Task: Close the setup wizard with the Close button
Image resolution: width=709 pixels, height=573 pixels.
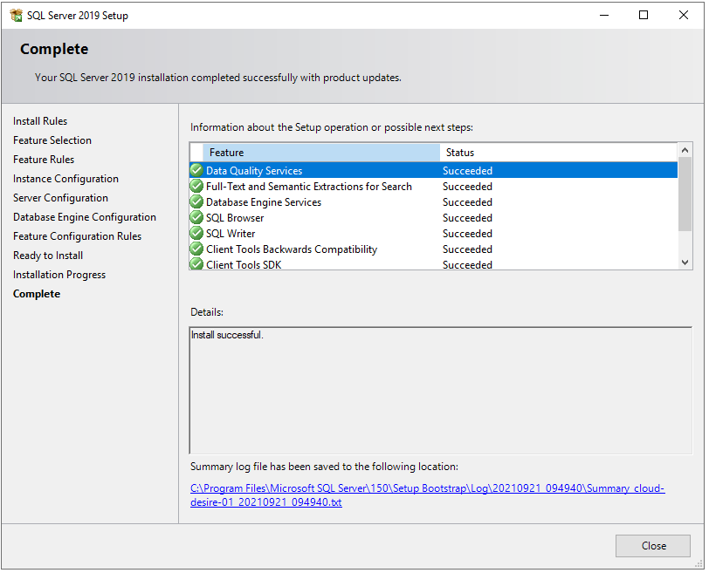Action: pyautogui.click(x=653, y=546)
